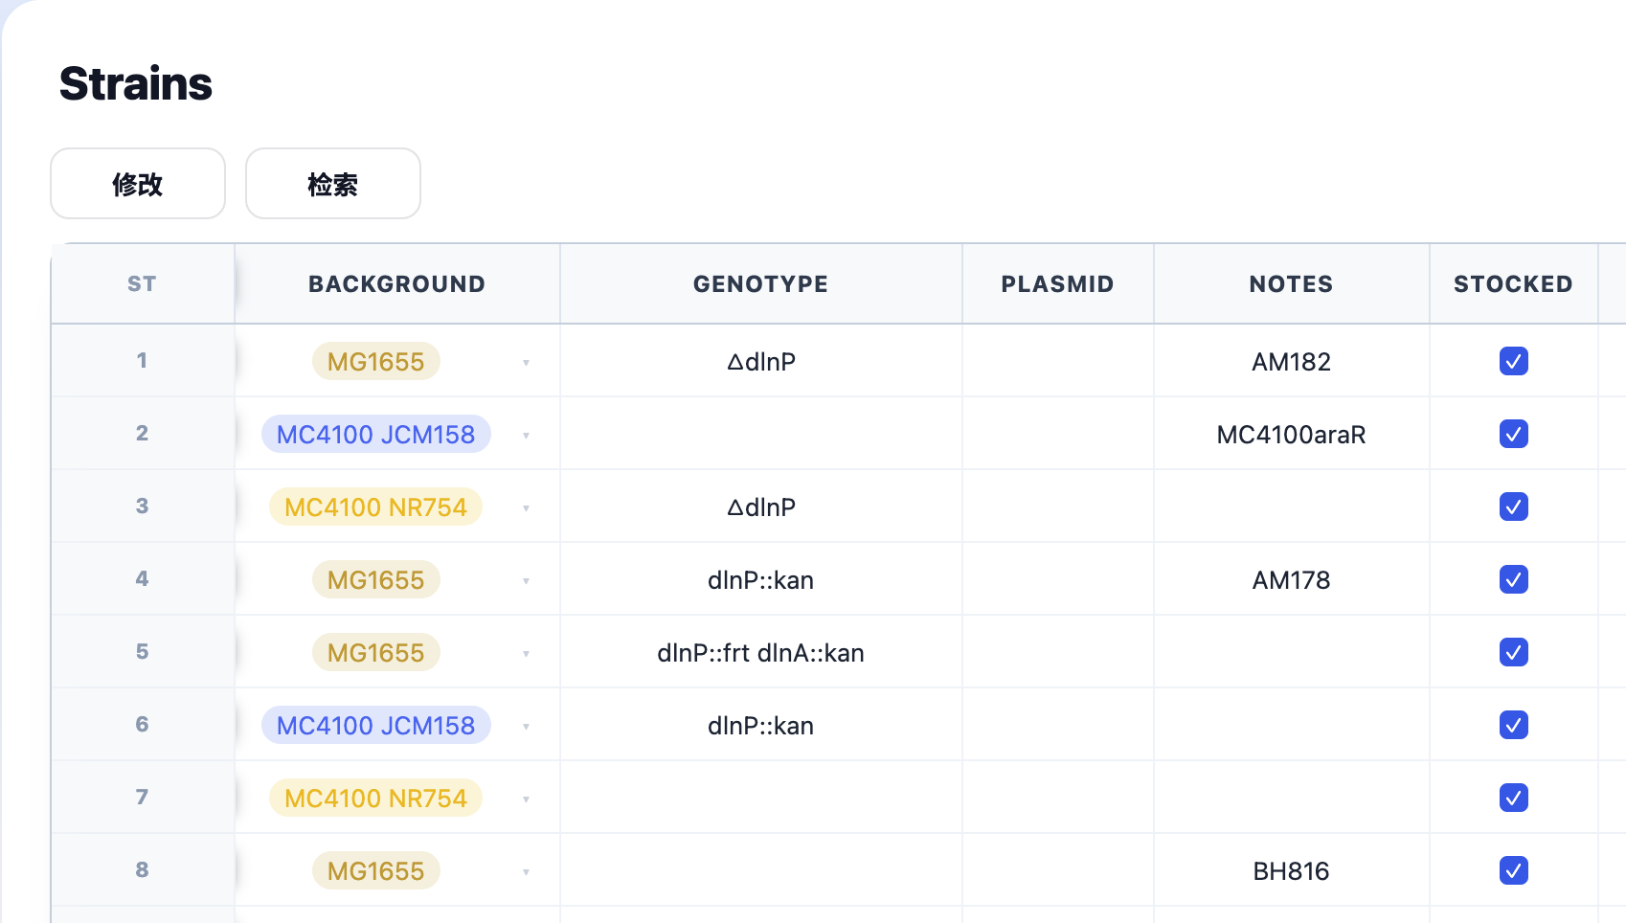The height and width of the screenshot is (923, 1626).
Task: Select the ΔdlnP genotype cell in row 1
Action: 761,361
